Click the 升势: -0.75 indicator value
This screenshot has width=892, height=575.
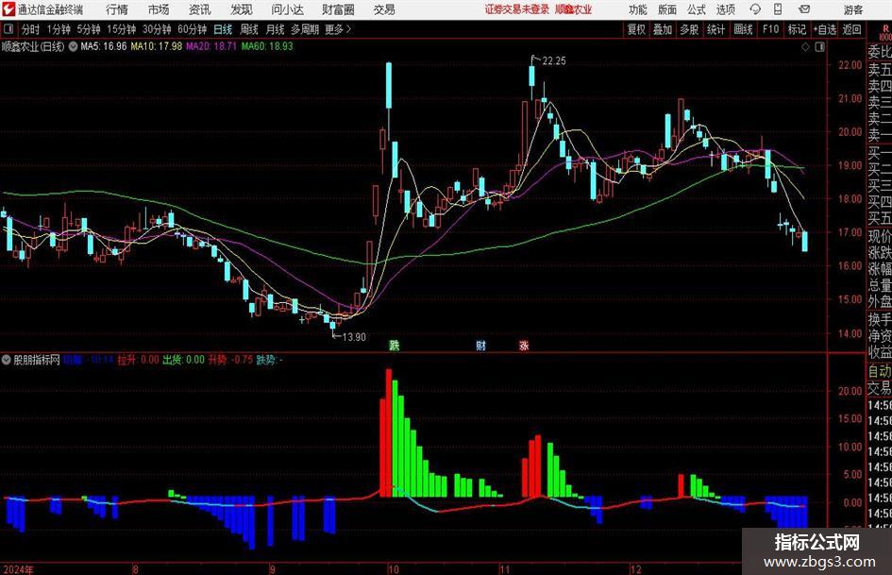pos(229,360)
